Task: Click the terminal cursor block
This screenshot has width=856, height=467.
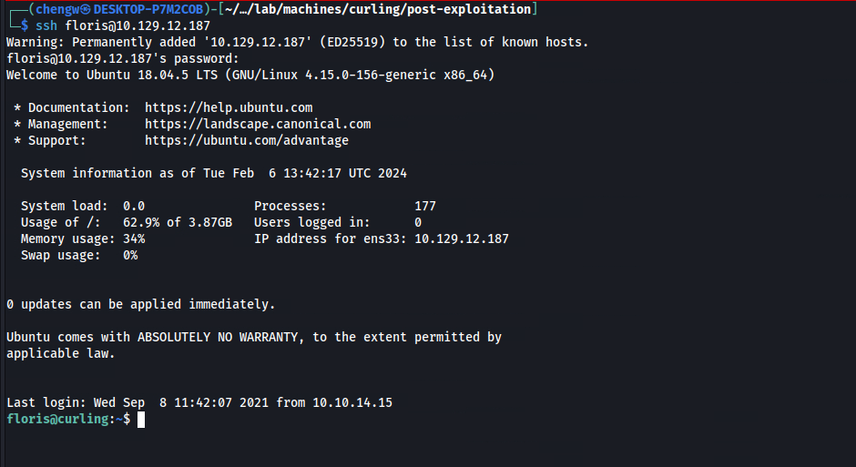Action: [x=141, y=420]
